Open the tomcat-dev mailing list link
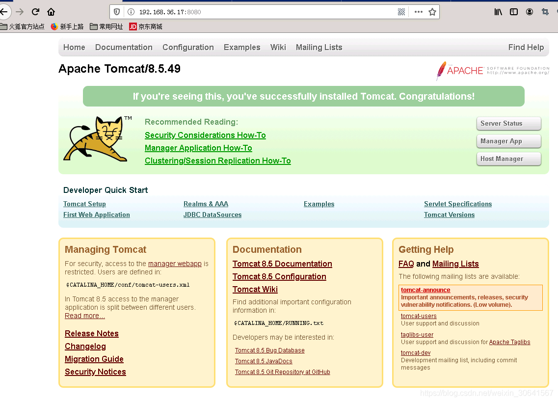Image resolution: width=558 pixels, height=402 pixels. 416,353
